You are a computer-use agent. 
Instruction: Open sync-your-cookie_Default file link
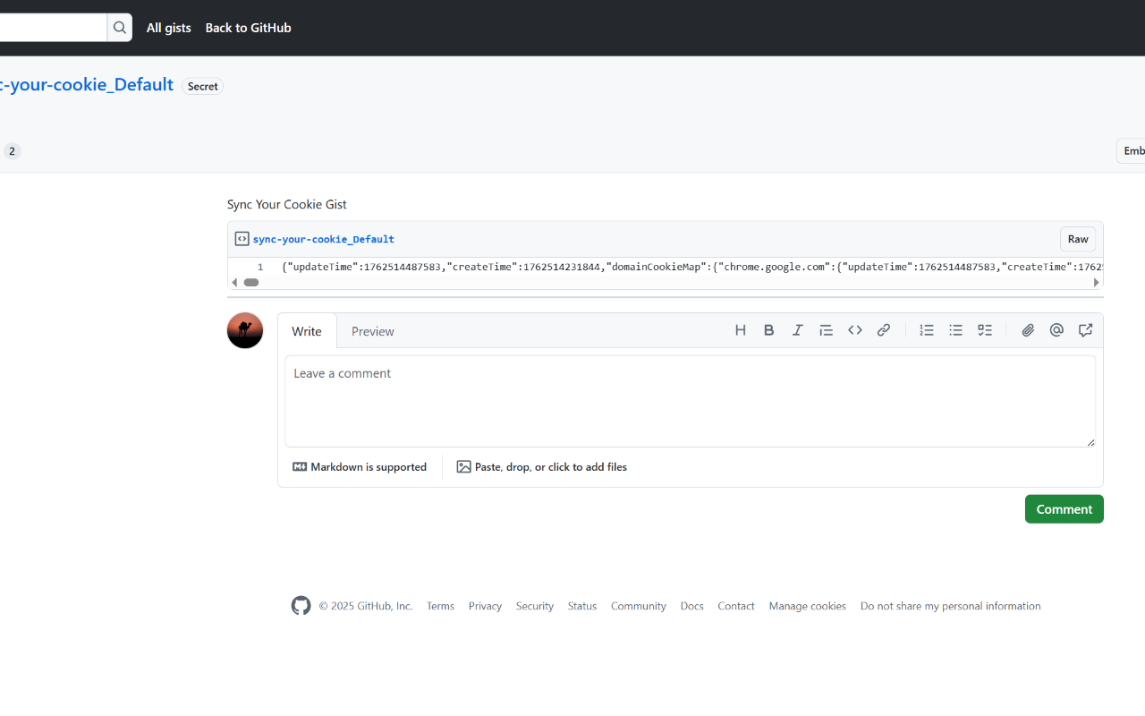tap(324, 239)
